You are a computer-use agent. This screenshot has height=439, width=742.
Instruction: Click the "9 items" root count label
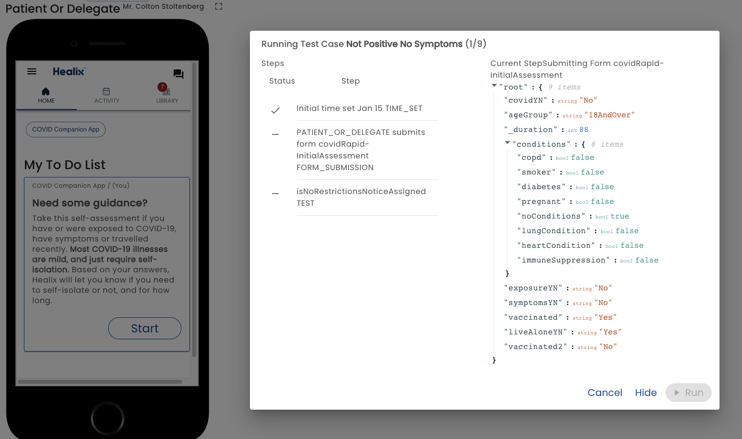coord(564,87)
